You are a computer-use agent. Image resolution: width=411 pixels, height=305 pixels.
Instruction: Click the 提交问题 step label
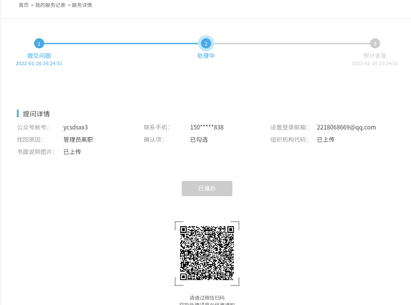coord(39,56)
